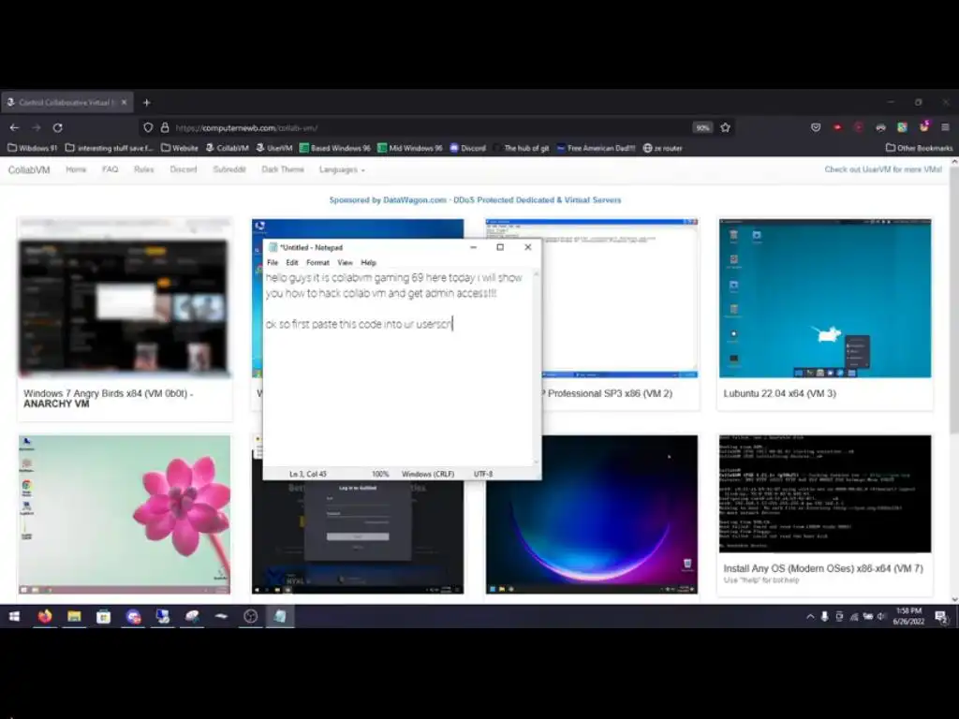This screenshot has width=959, height=719.
Task: Open the Windows 7 Angry Birds VM thumbnail
Action: 125,298
